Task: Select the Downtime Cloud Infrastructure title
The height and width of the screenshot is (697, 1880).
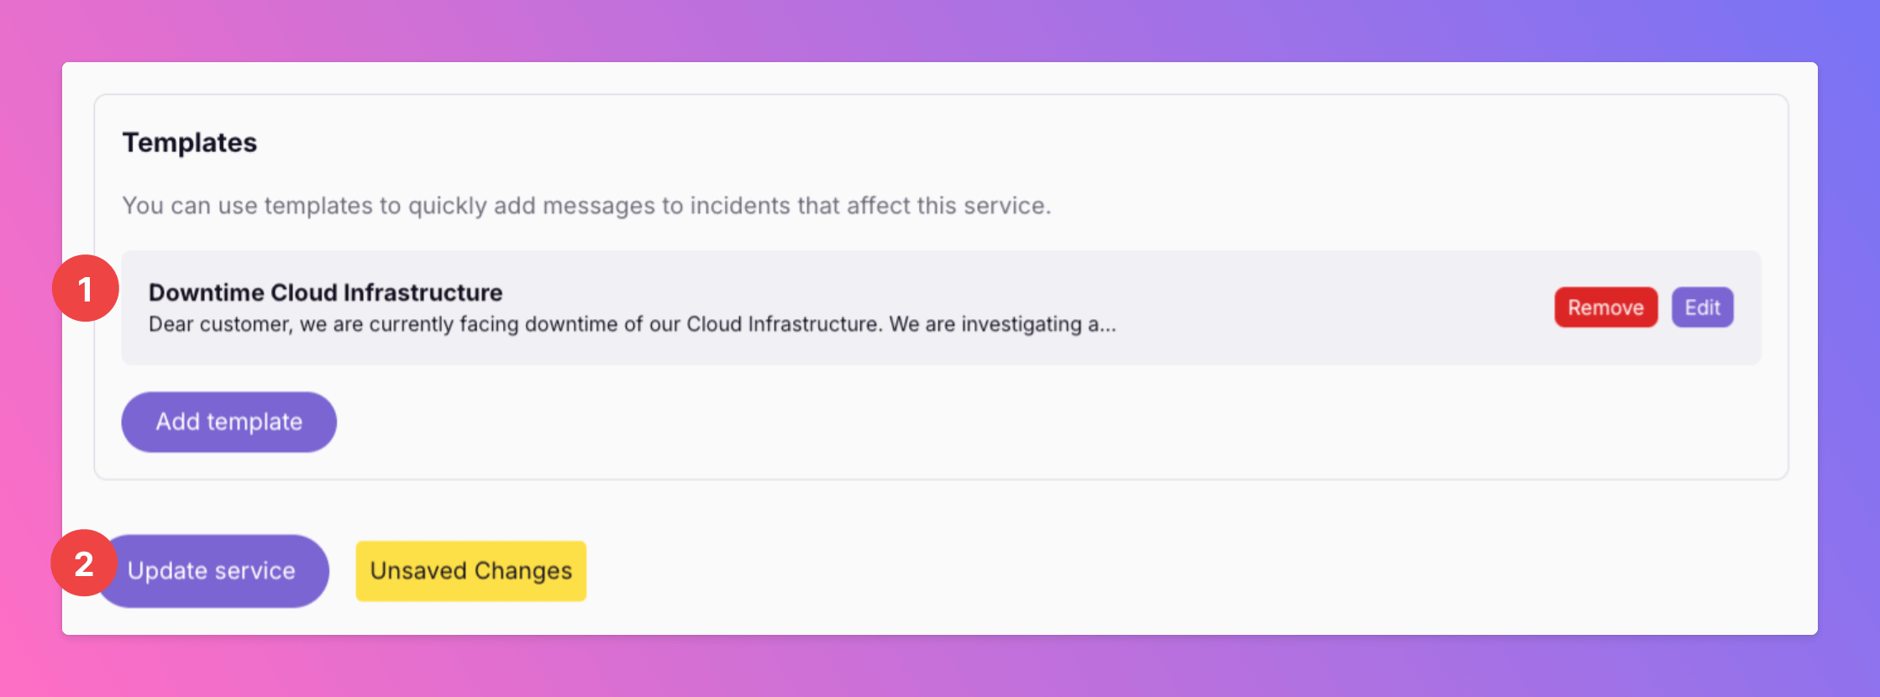Action: click(325, 292)
